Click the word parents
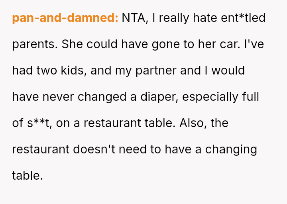The height and width of the screenshot is (204, 287). (34, 44)
